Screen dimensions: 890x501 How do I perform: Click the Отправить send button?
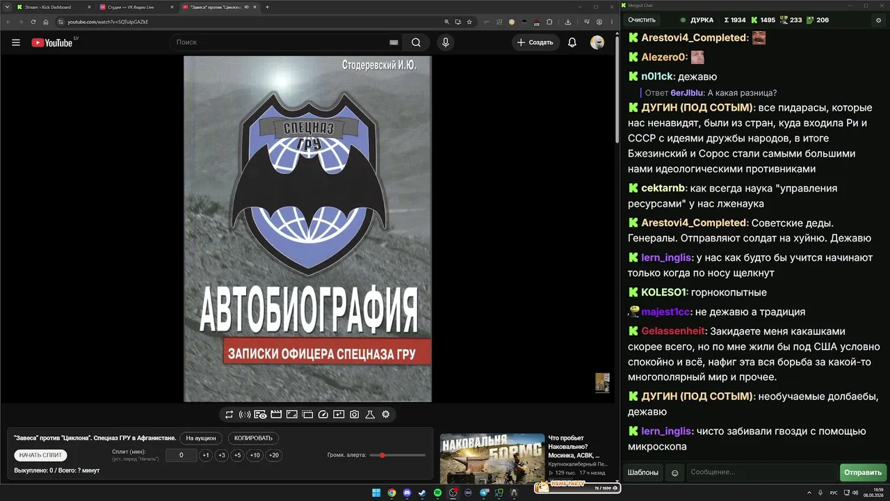coord(863,472)
